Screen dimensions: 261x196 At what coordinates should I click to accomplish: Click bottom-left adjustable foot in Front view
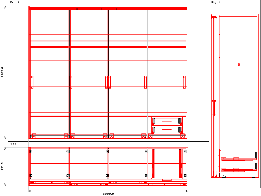[x=34, y=137]
